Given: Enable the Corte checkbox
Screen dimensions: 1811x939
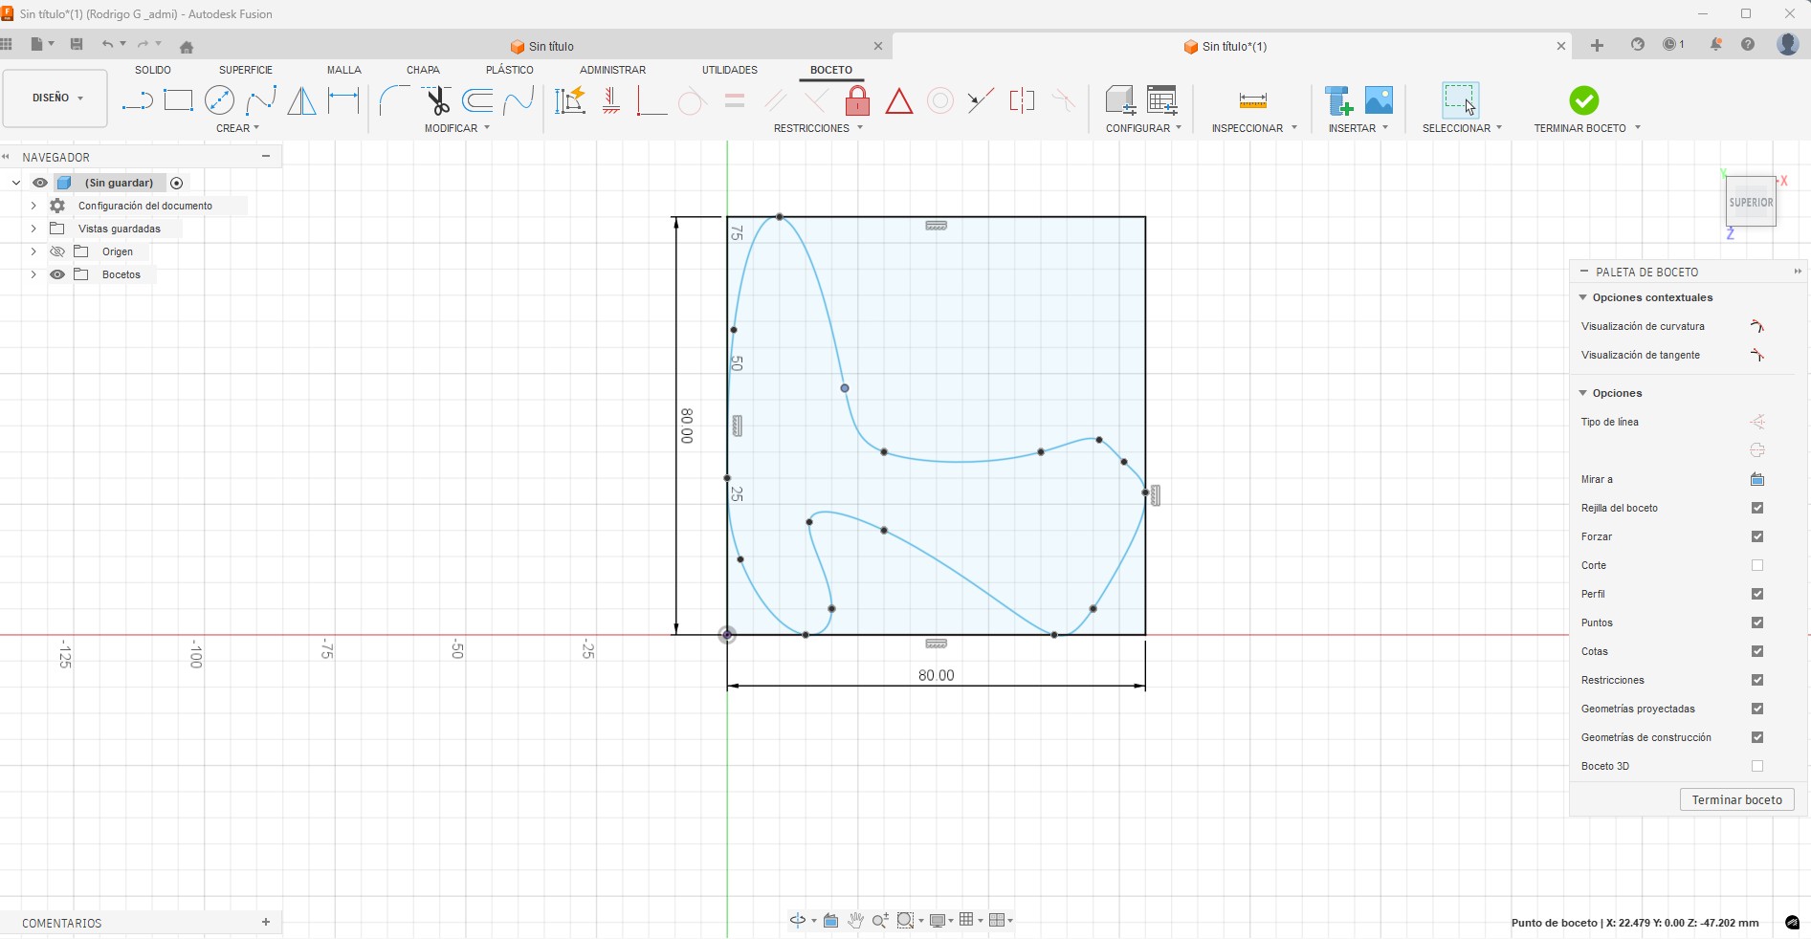Looking at the screenshot, I should 1757,565.
